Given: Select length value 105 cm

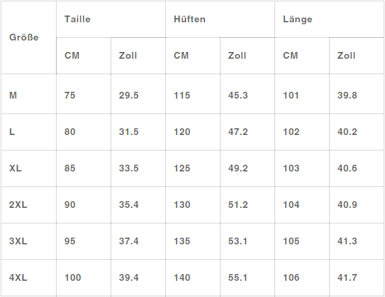Looking at the screenshot, I should pos(291,241).
